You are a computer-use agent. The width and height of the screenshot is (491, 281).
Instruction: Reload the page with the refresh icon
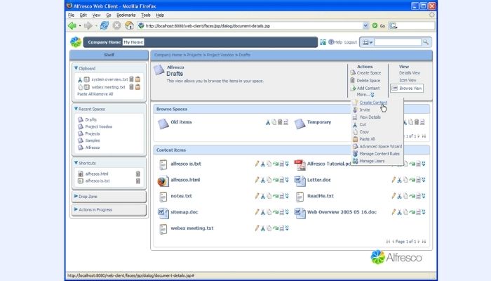[x=105, y=25]
